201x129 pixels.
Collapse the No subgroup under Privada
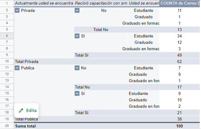pos(77,10)
